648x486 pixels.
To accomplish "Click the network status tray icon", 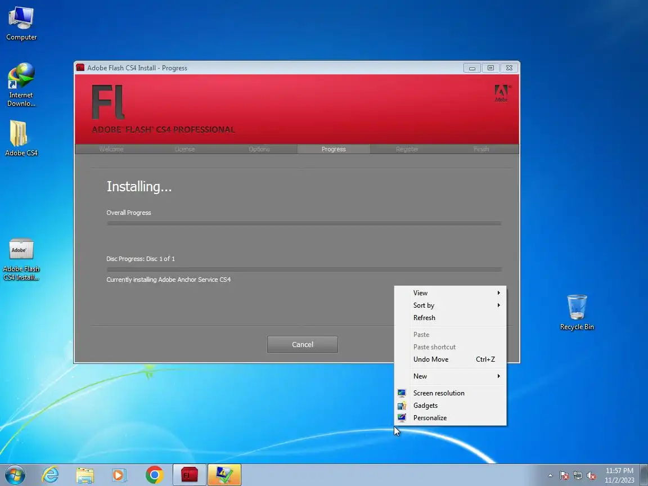I will 578,476.
